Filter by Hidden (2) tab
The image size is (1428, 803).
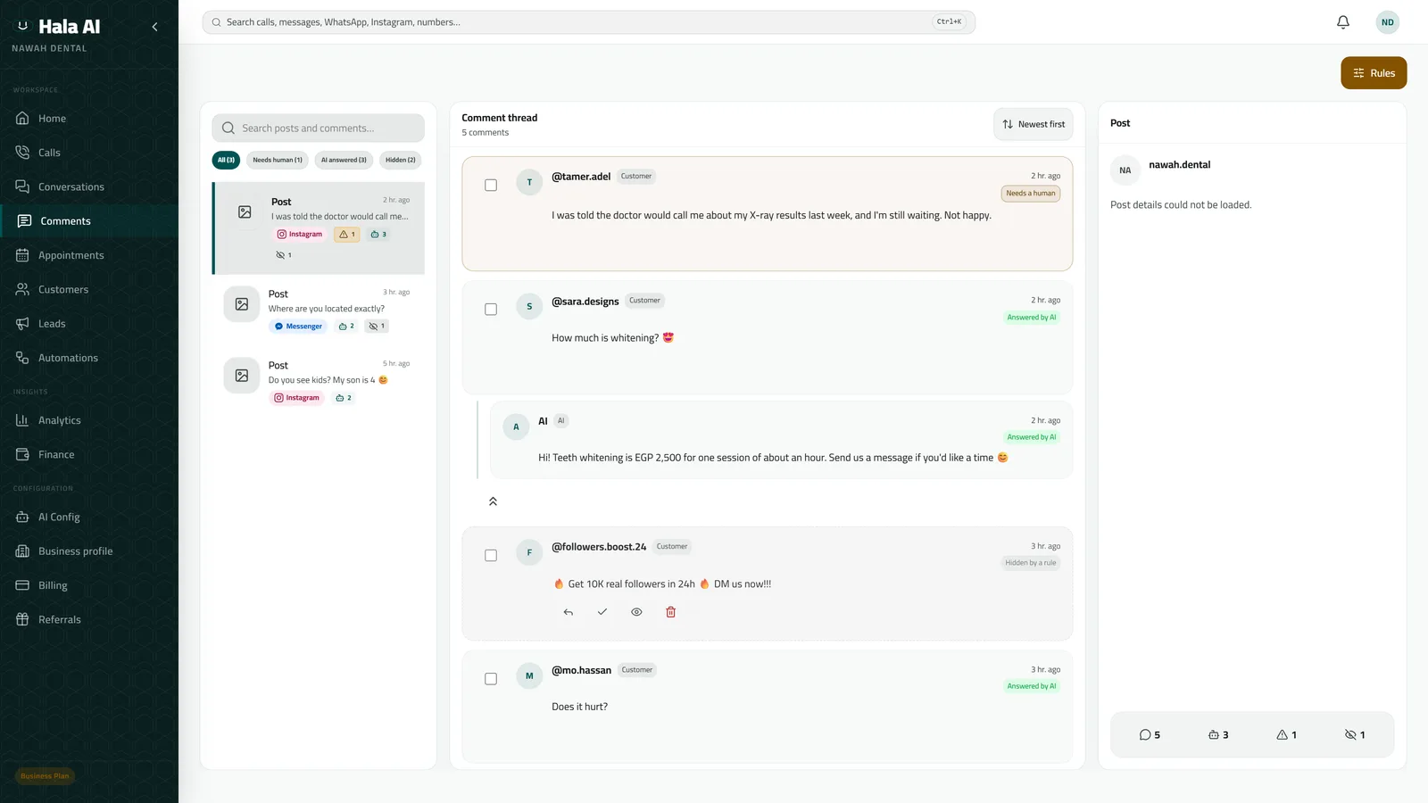point(401,161)
